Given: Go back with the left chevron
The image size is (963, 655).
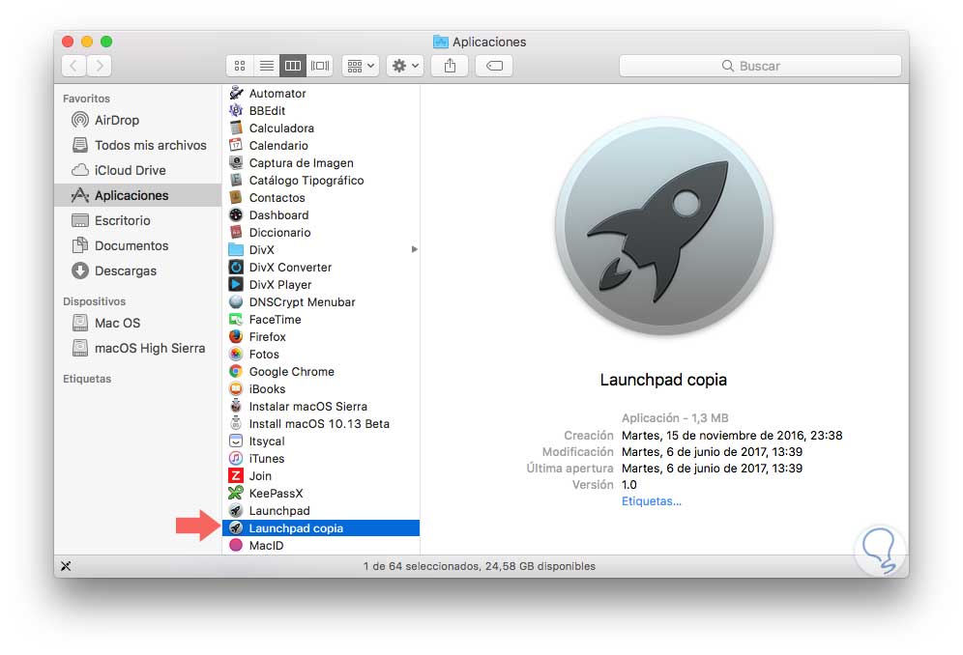Looking at the screenshot, I should click(x=73, y=66).
